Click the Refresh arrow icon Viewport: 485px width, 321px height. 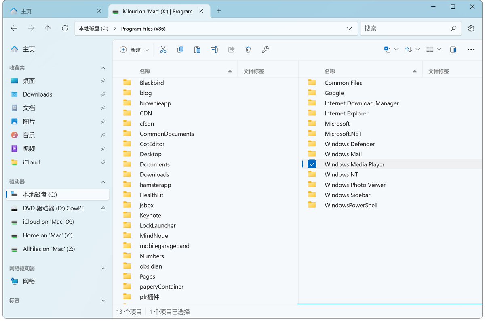[x=65, y=28]
